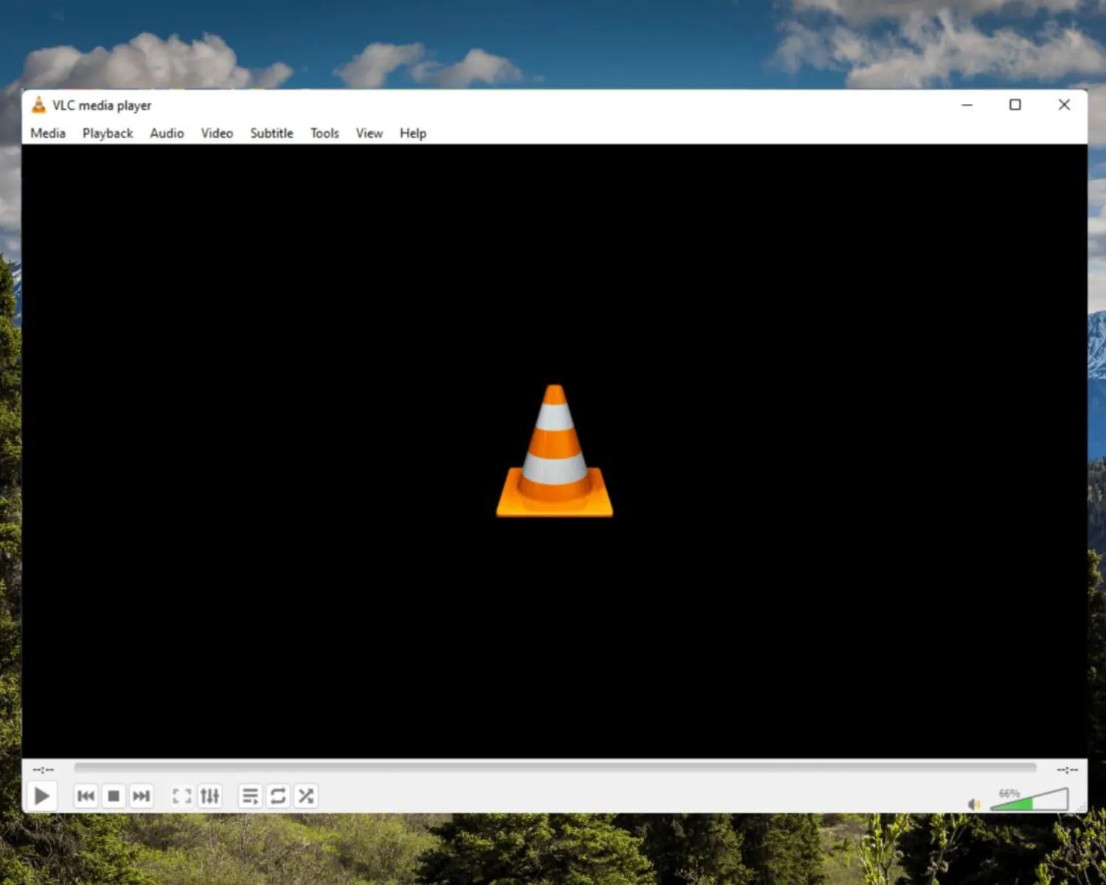Start playback with the Play button
The height and width of the screenshot is (885, 1106).
(x=42, y=796)
